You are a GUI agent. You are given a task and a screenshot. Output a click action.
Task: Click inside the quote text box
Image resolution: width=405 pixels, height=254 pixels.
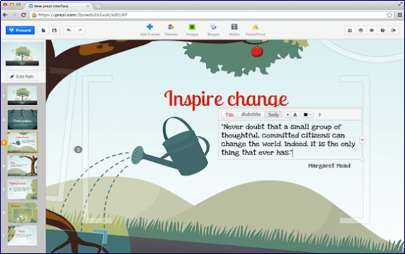(x=289, y=140)
